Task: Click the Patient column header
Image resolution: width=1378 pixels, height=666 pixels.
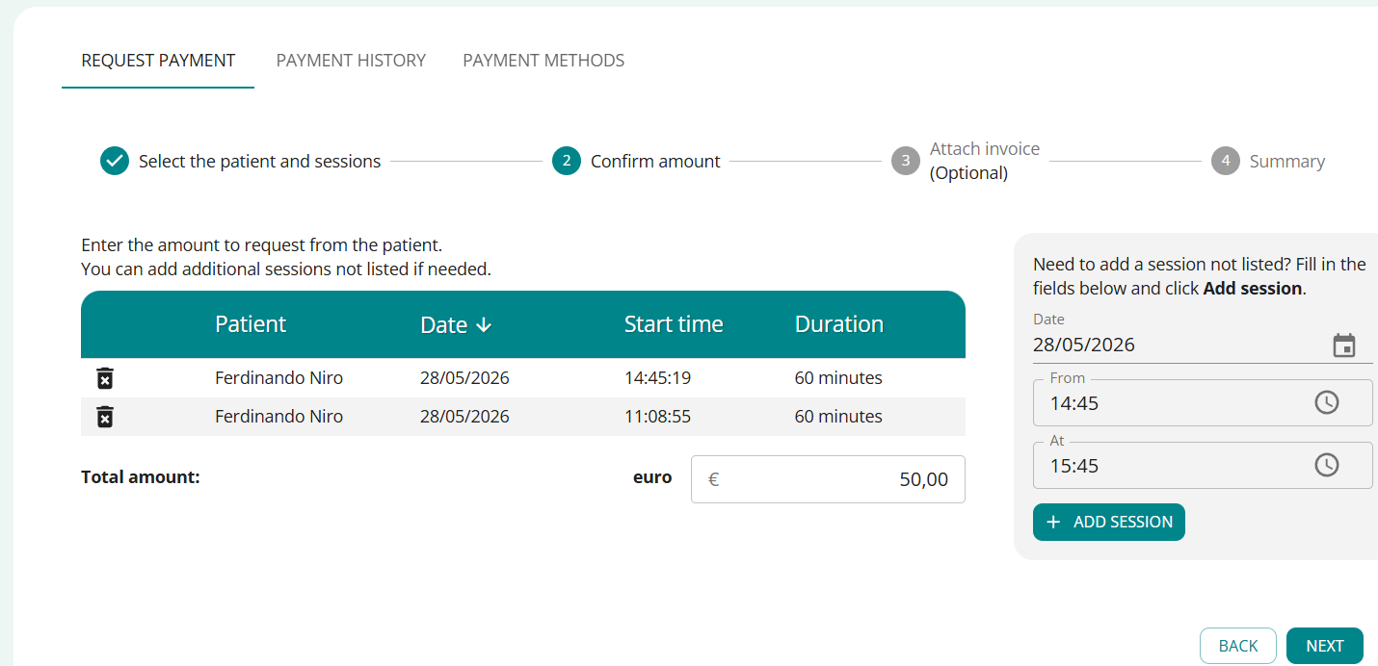Action: coord(251,324)
